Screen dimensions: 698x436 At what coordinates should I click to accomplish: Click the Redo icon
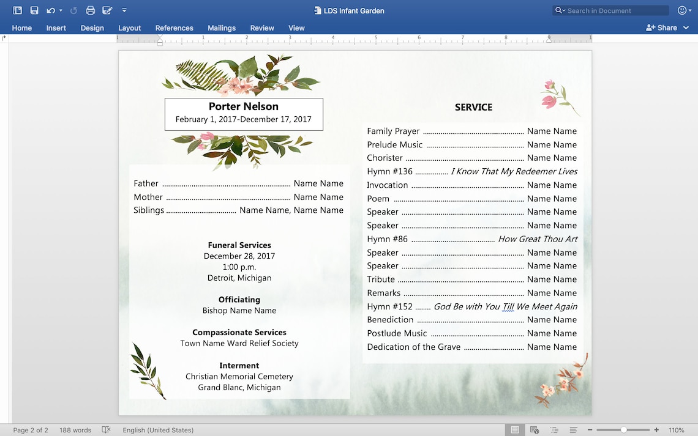(73, 10)
